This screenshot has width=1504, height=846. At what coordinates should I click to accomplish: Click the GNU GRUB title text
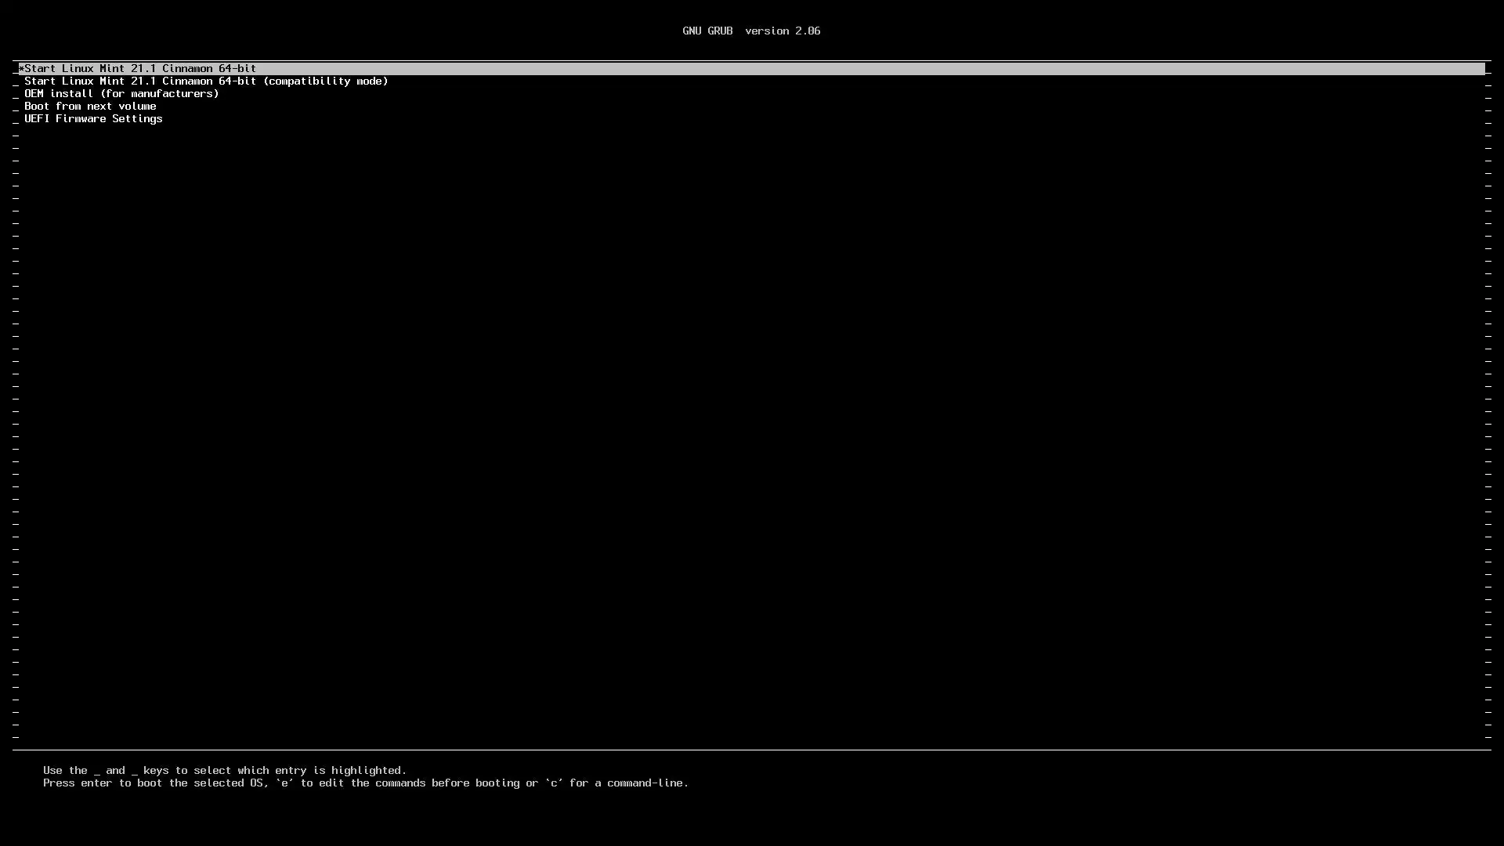[707, 31]
